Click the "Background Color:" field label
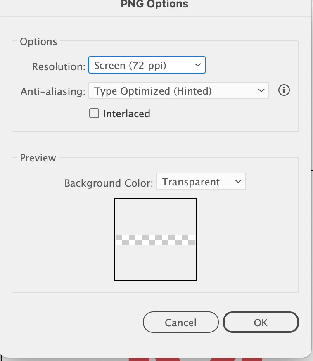Image resolution: width=313 pixels, height=361 pixels. [x=109, y=183]
